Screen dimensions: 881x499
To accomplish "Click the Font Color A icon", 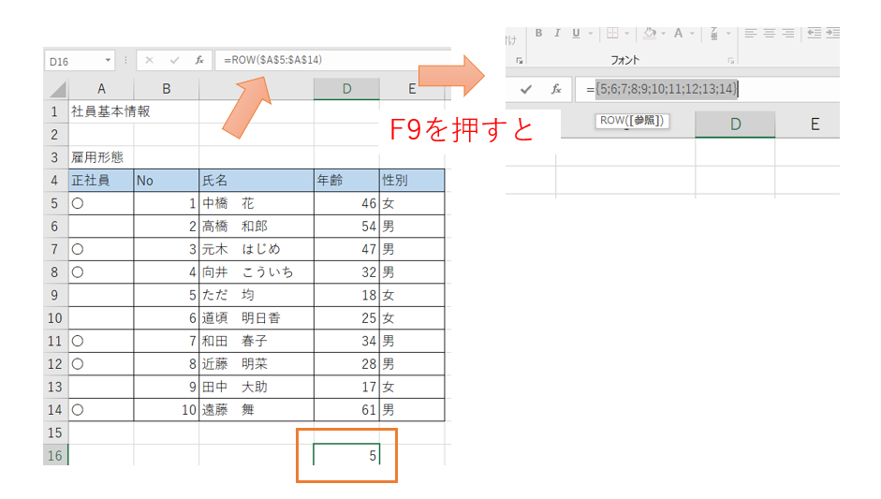I will pos(678,33).
